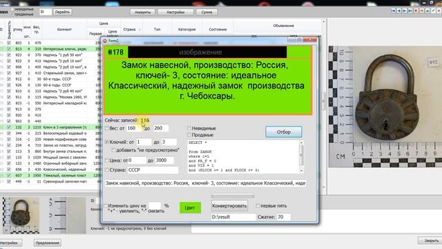
Task: Click keys minimum field with 1
Action: pos(144,142)
